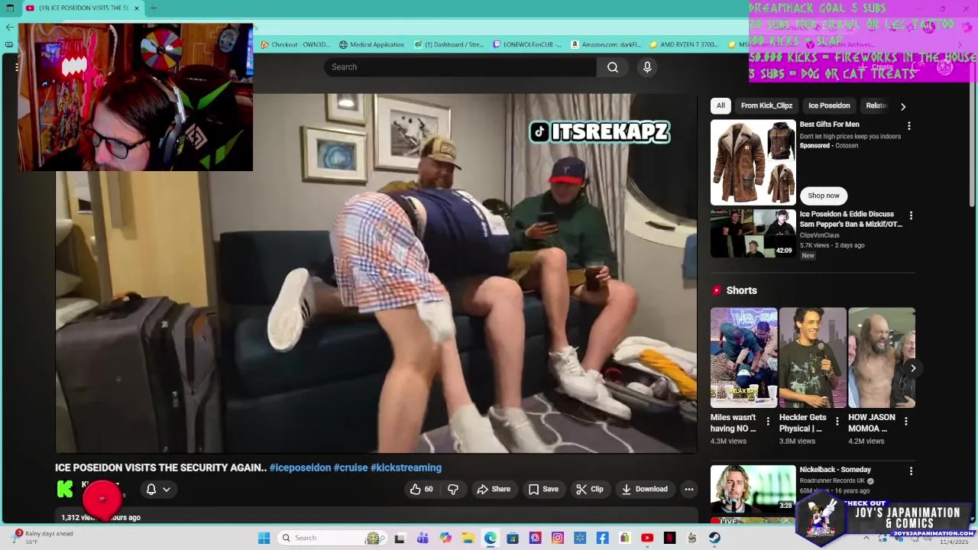The image size is (978, 550).
Task: Show more filter chips with right arrow
Action: pyautogui.click(x=903, y=106)
